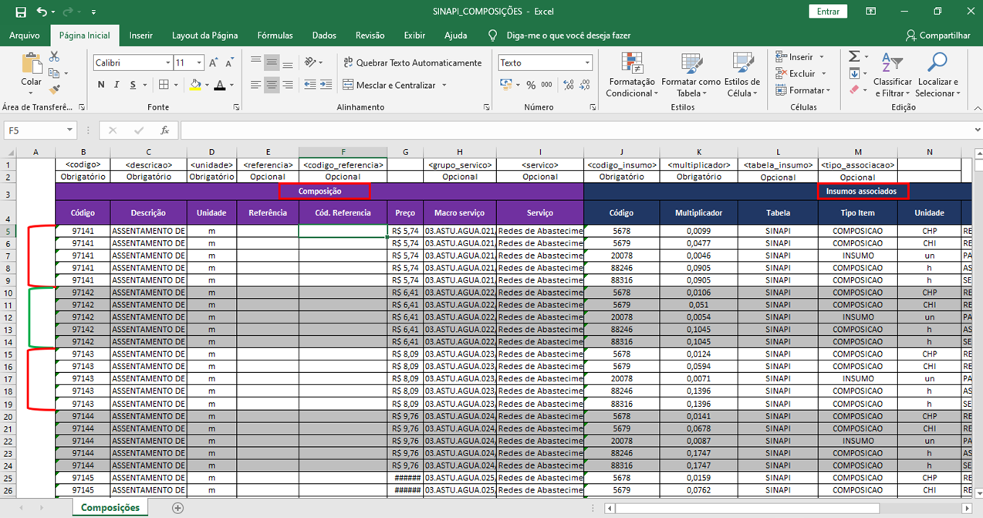Viewport: 983px width, 518px height.
Task: Switch to the Dados ribbon tab
Action: point(324,36)
